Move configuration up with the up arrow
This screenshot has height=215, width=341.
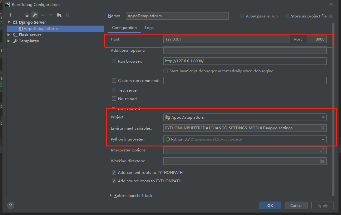43,15
